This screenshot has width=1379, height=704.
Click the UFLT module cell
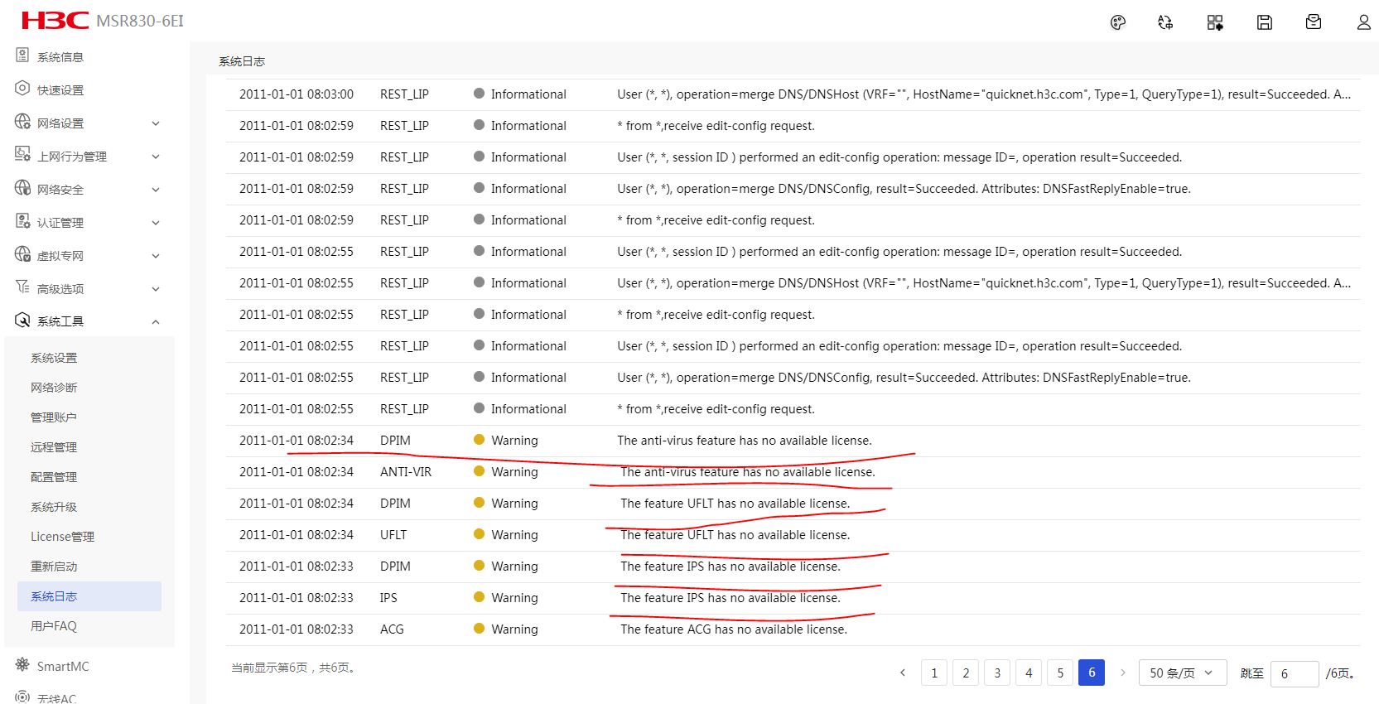pos(393,535)
